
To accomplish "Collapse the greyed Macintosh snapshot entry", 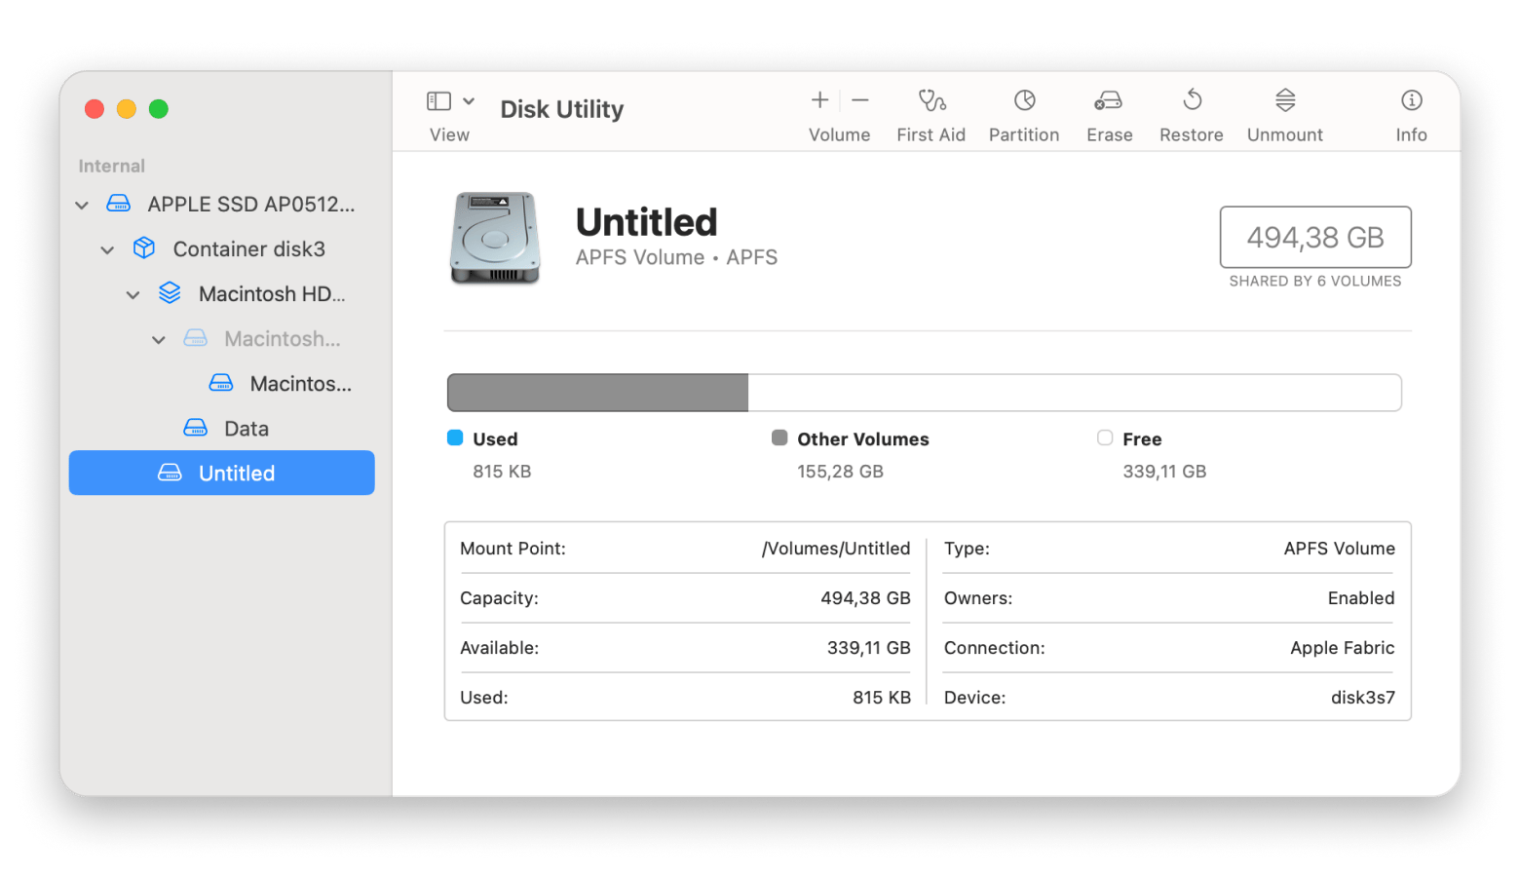I will tap(159, 339).
